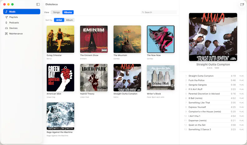Click the Music note sidebar icon
Image resolution: width=247 pixels, height=145 pixels.
(6, 12)
